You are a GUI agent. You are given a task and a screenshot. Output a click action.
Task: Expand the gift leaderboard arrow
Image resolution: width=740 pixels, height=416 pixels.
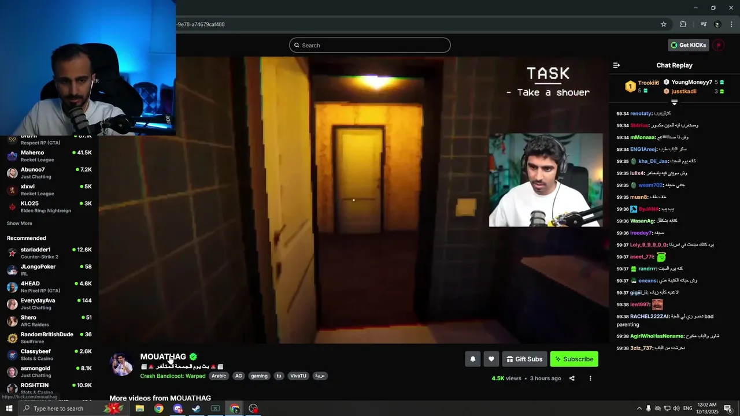pos(674,102)
